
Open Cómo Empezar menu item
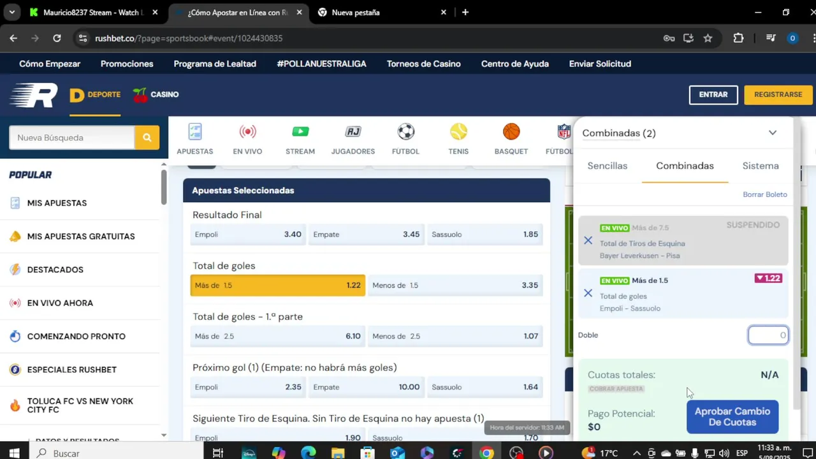click(50, 64)
